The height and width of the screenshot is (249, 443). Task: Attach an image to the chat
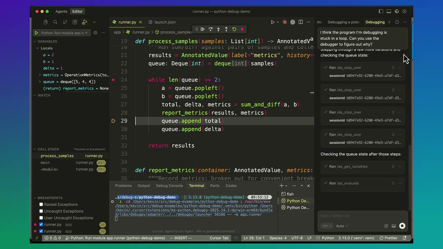click(x=394, y=226)
